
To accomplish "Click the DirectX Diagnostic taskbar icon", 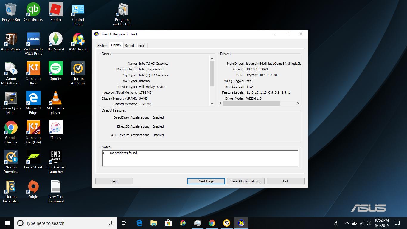I will click(x=241, y=223).
